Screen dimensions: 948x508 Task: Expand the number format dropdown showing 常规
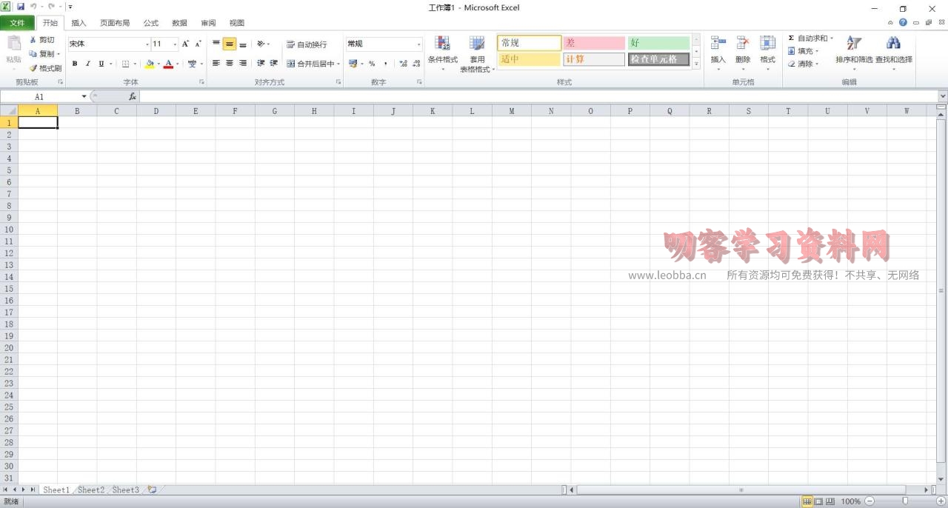[x=418, y=44]
